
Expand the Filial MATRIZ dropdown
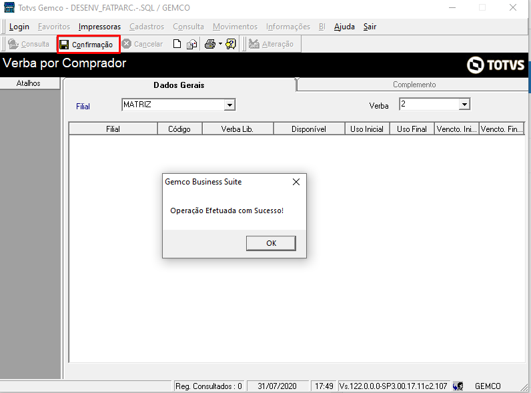(229, 105)
